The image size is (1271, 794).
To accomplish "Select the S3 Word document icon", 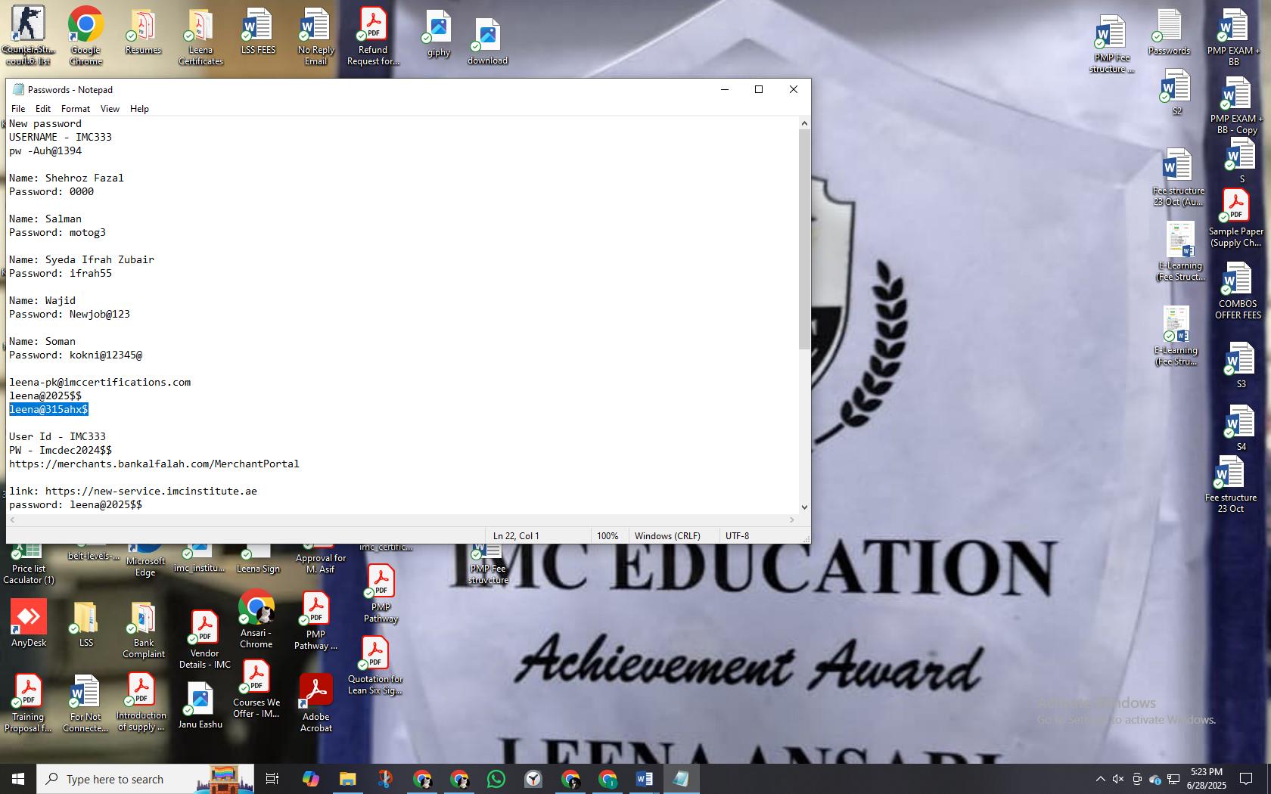I will point(1241,365).
